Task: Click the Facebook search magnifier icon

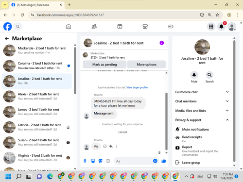Action: [x=18, y=27]
